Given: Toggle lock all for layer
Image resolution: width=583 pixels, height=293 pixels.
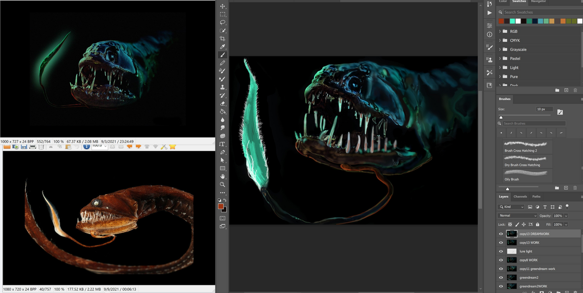Looking at the screenshot, I should coord(537,224).
